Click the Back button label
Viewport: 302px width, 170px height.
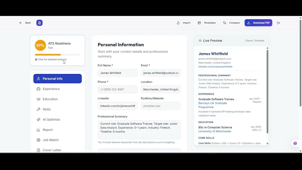point(28,23)
